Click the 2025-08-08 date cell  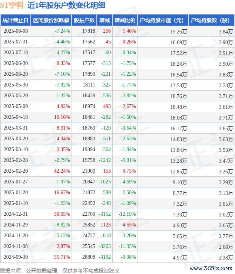(x=16, y=31)
